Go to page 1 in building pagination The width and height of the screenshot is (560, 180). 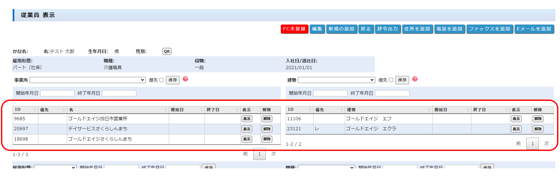532,143
